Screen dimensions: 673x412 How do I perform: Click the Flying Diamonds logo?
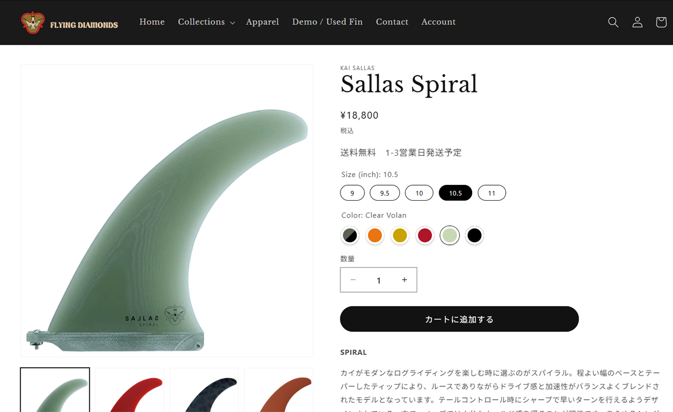[x=70, y=23]
